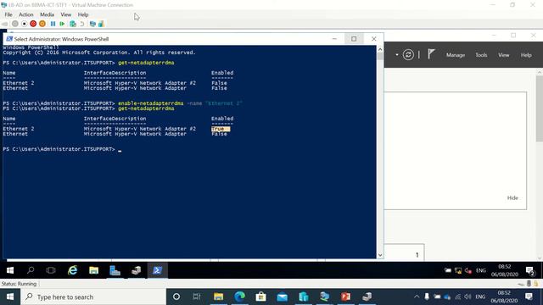This screenshot has width=543, height=305.
Task: Click the Type here to search box
Action: pos(93,297)
